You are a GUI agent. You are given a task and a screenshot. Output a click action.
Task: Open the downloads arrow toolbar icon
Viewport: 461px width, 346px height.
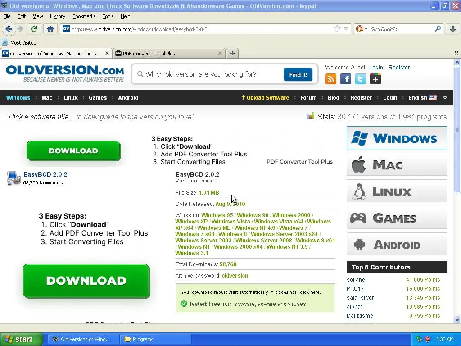point(453,29)
